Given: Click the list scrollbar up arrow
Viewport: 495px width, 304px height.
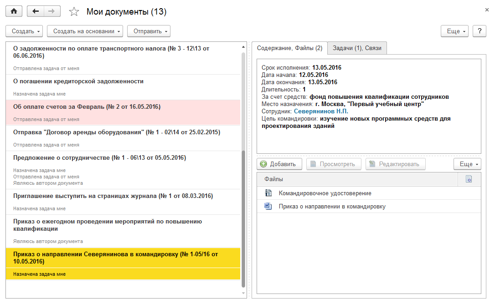Looking at the screenshot, I should [x=243, y=47].
